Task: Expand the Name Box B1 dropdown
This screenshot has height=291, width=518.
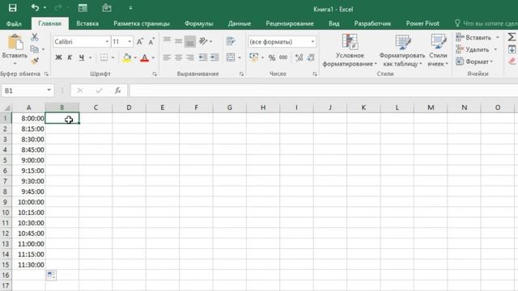Action: tap(49, 90)
